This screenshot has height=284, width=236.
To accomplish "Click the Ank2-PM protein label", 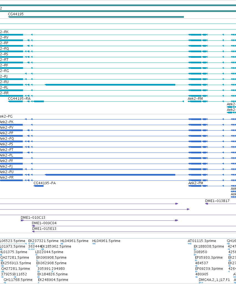I will coord(196,183).
